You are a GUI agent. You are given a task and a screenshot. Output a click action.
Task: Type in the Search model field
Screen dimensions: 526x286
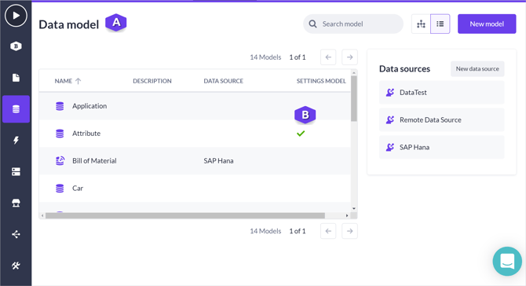click(x=353, y=24)
